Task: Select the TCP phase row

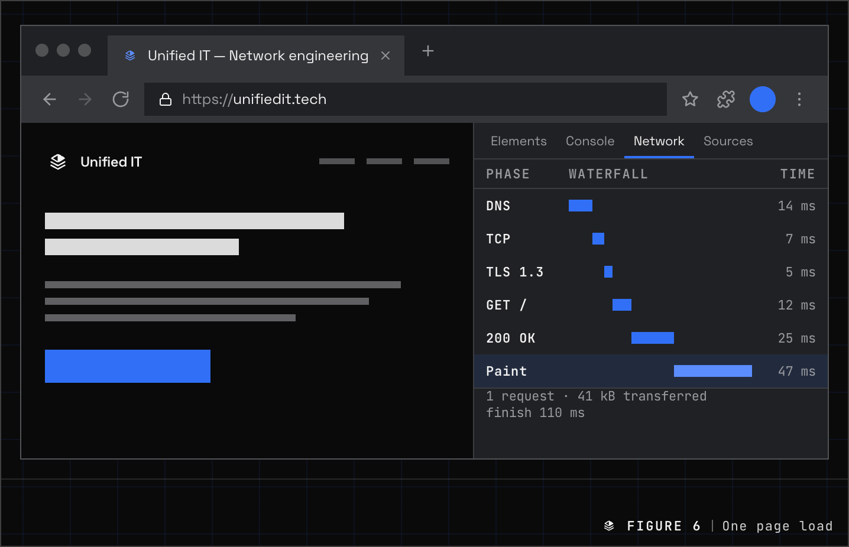Action: [651, 239]
